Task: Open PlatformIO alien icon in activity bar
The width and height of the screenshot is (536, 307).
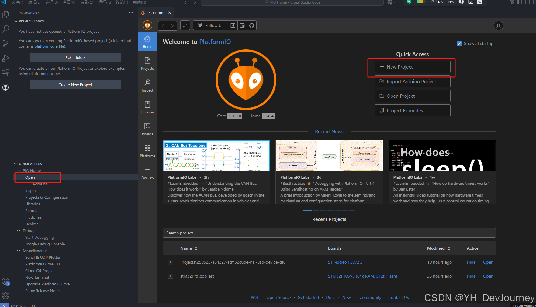Action: pyautogui.click(x=5, y=87)
